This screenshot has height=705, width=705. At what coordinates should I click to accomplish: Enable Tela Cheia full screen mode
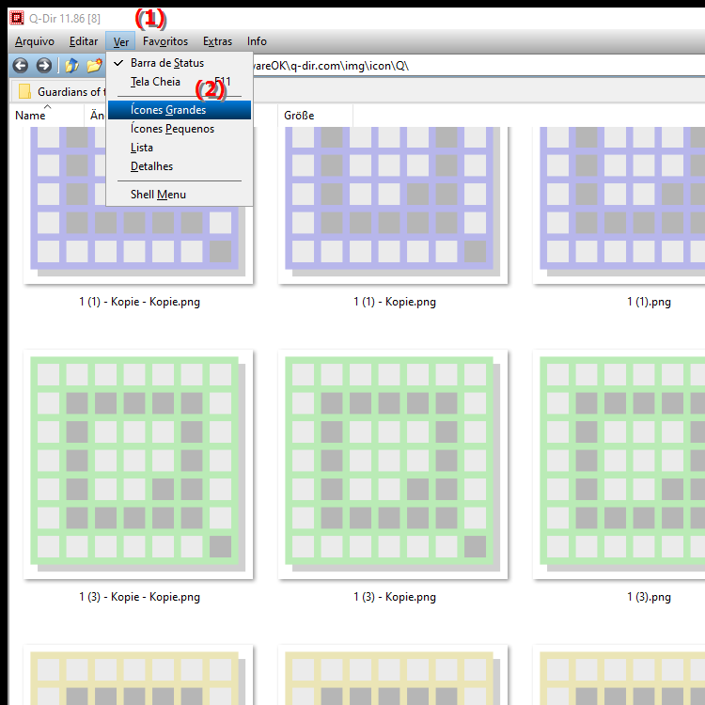(155, 82)
